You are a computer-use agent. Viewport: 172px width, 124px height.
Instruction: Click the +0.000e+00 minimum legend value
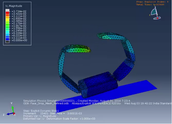[x=19, y=40]
